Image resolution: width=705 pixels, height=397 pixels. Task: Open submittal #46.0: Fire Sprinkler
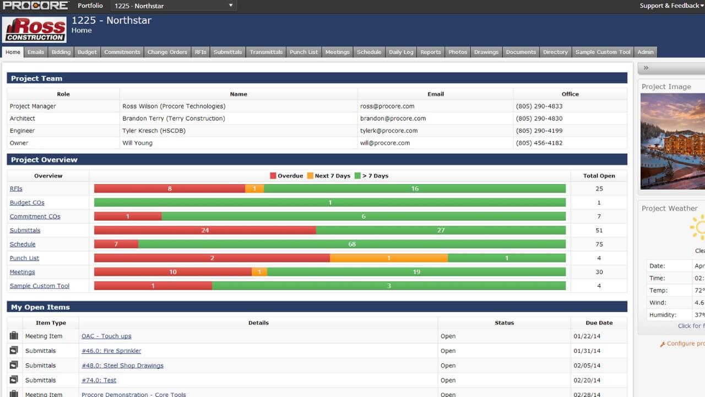click(x=111, y=350)
